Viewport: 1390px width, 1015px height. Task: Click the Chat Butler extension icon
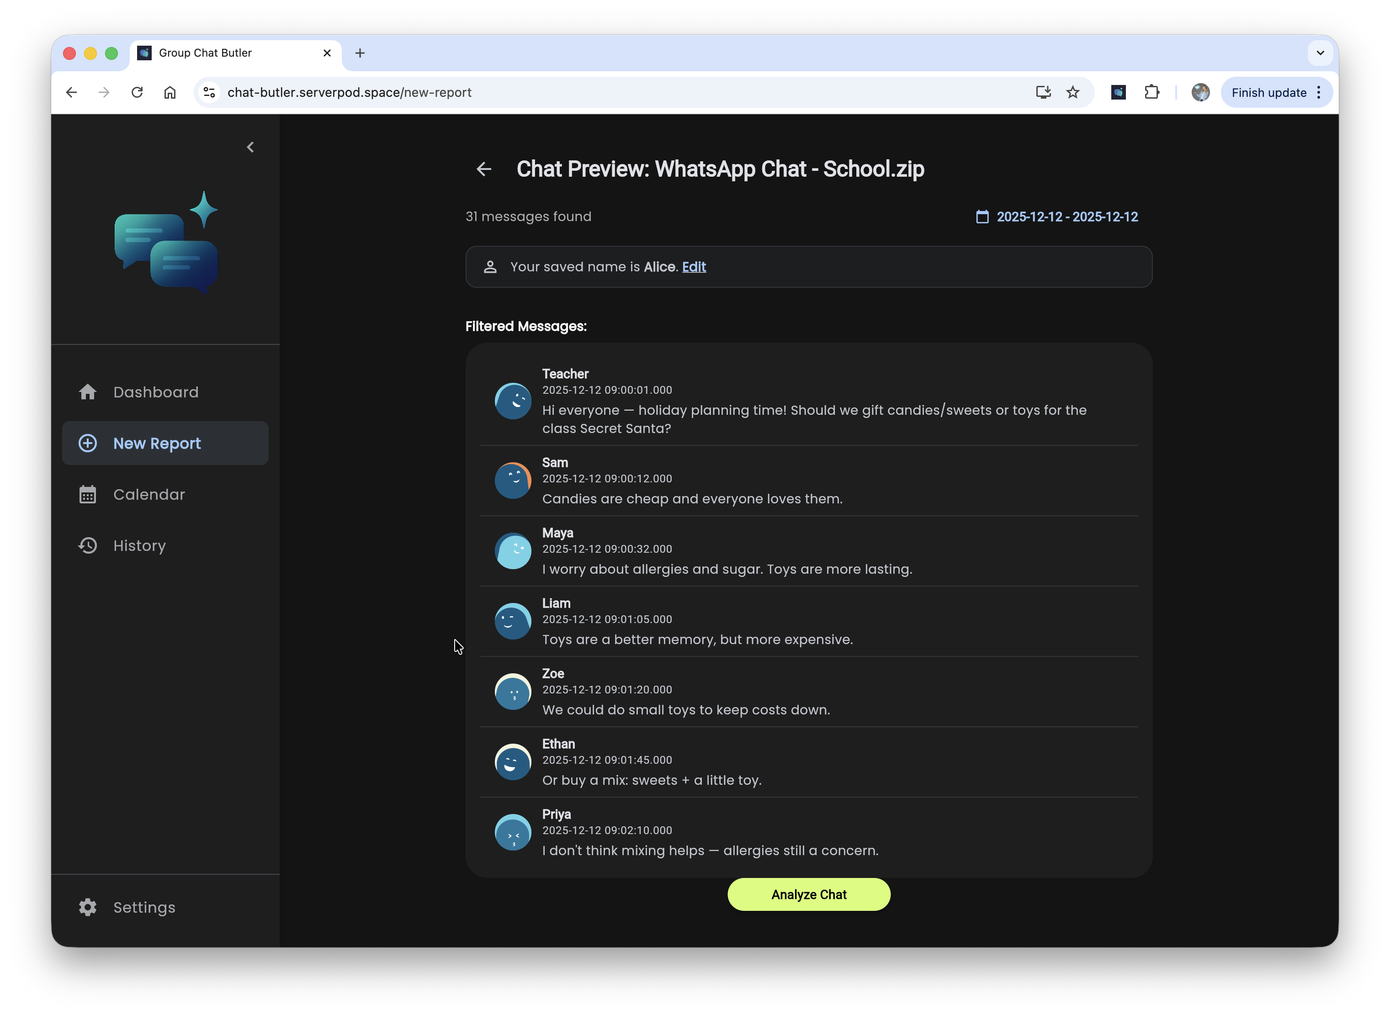click(x=1119, y=92)
